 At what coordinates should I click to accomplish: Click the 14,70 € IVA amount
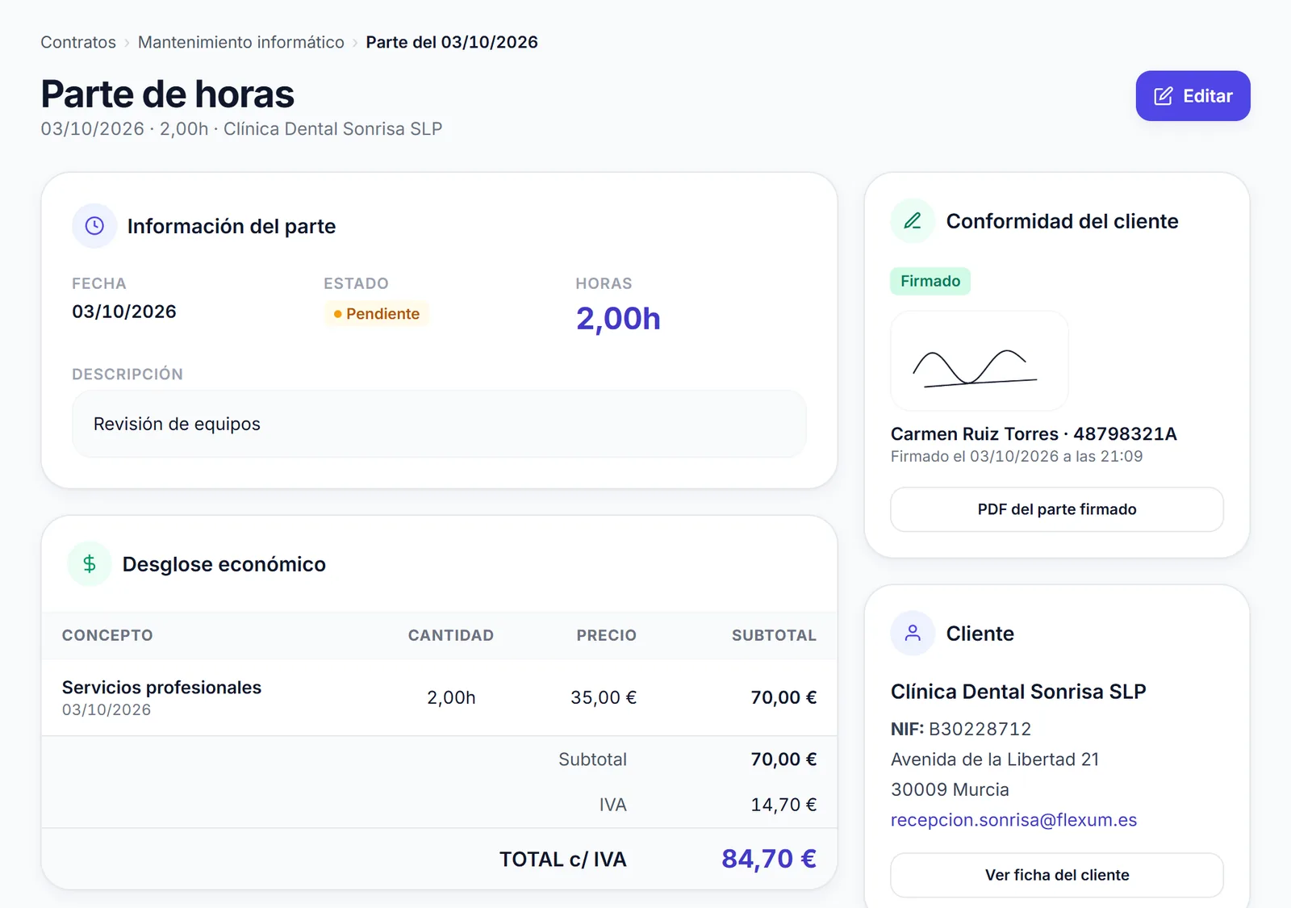(783, 805)
